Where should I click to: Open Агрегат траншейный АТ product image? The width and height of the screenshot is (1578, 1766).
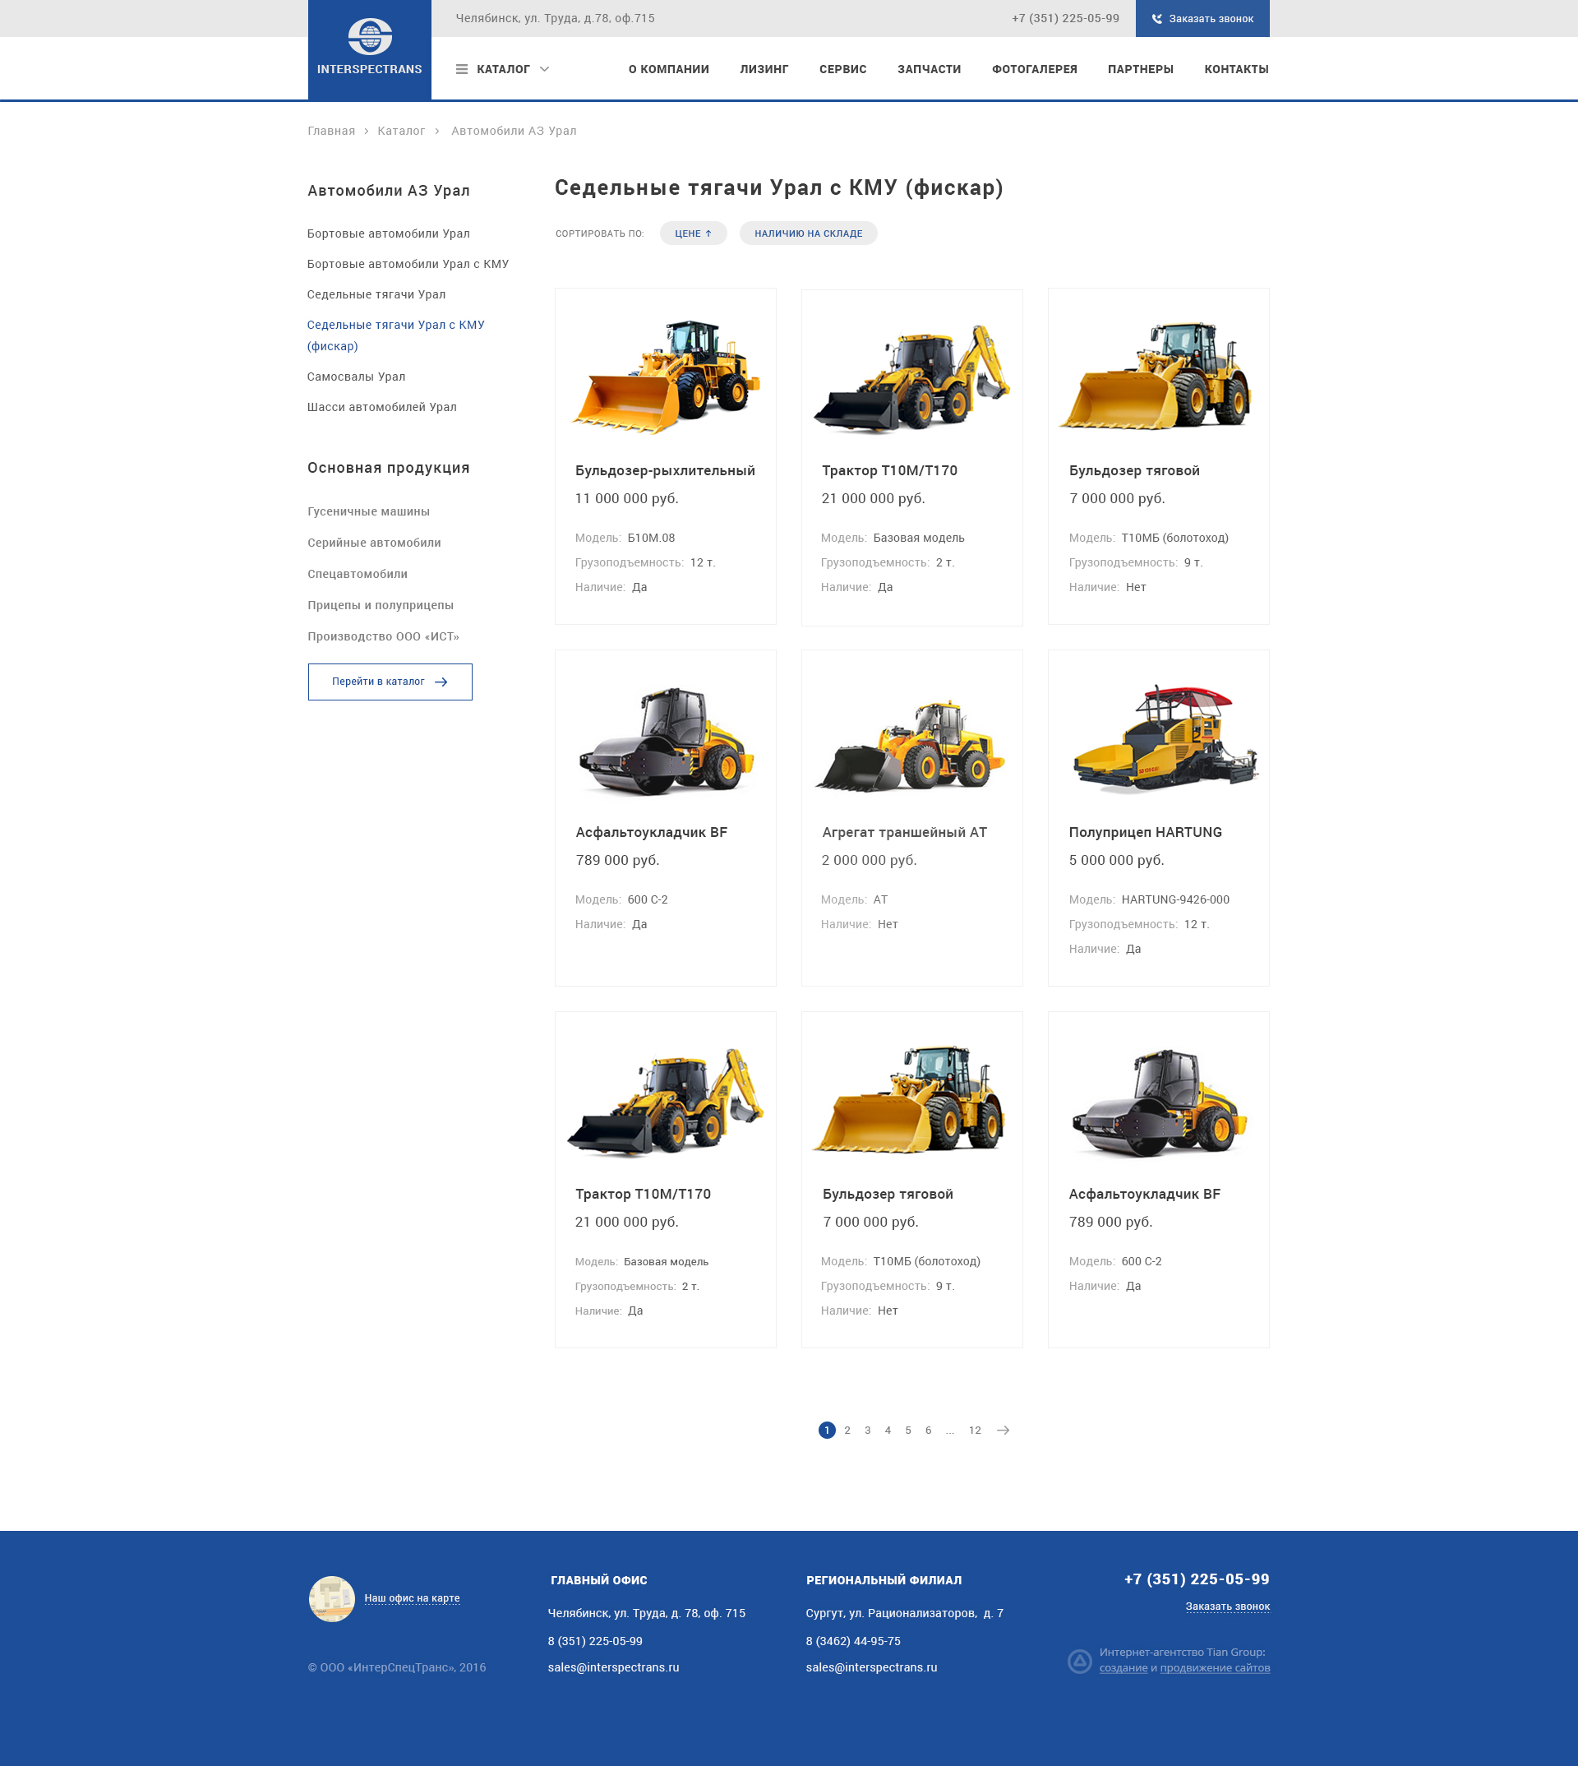[x=911, y=746]
